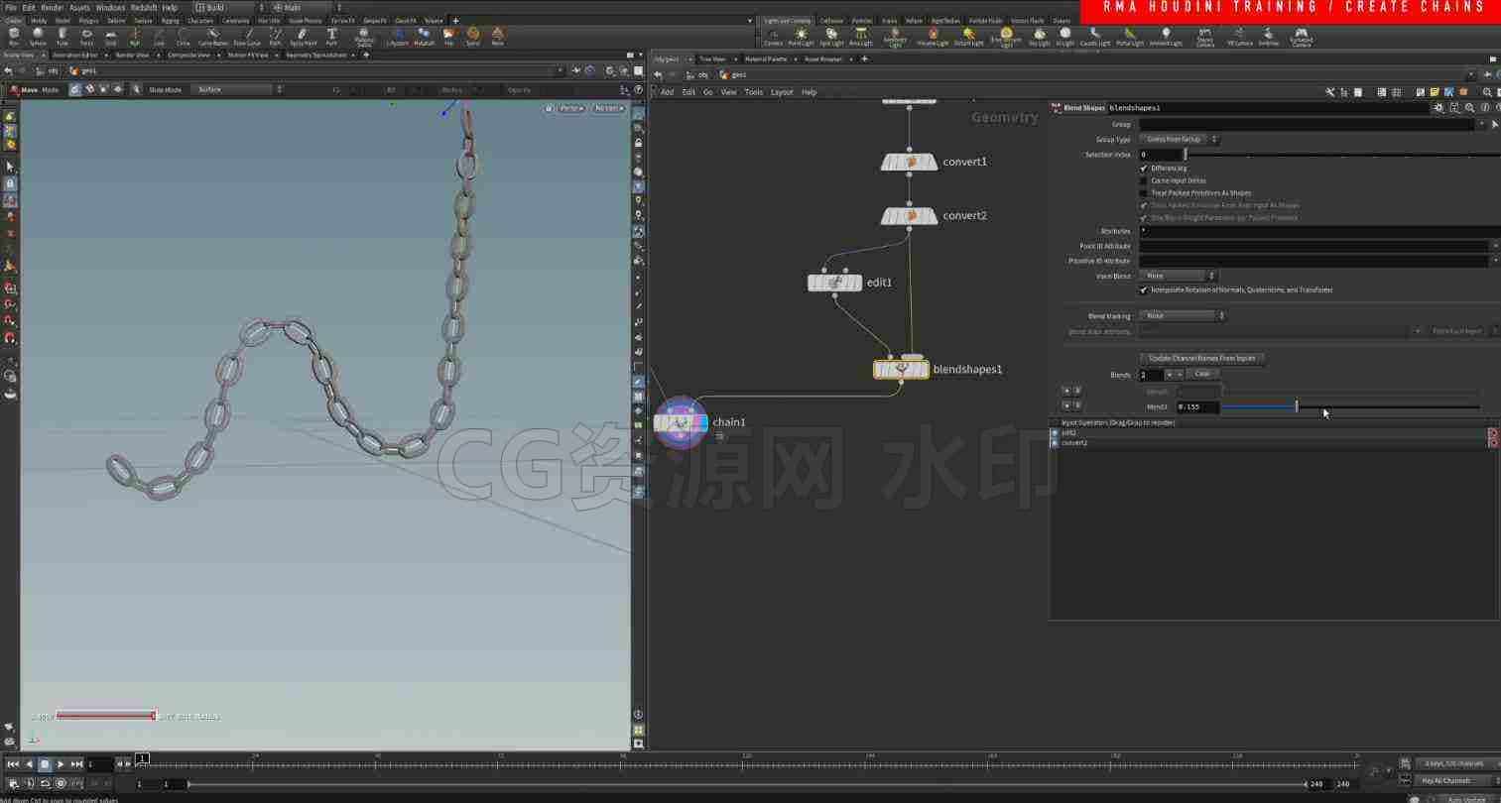Enable Treat Packed Primitives As Shapes
Viewport: 1501px width, 803px height.
pos(1144,193)
